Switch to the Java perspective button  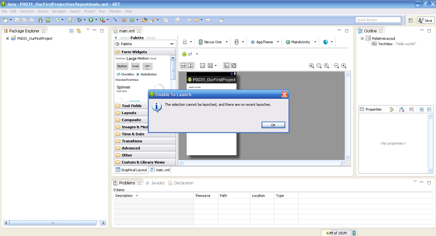tap(425, 20)
